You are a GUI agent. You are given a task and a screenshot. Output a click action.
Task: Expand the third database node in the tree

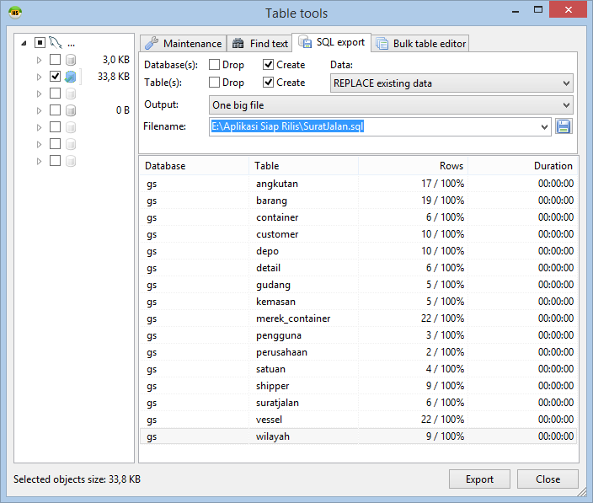pos(39,94)
